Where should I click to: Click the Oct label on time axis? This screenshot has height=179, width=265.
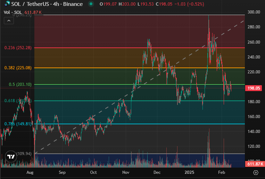tap(93, 172)
